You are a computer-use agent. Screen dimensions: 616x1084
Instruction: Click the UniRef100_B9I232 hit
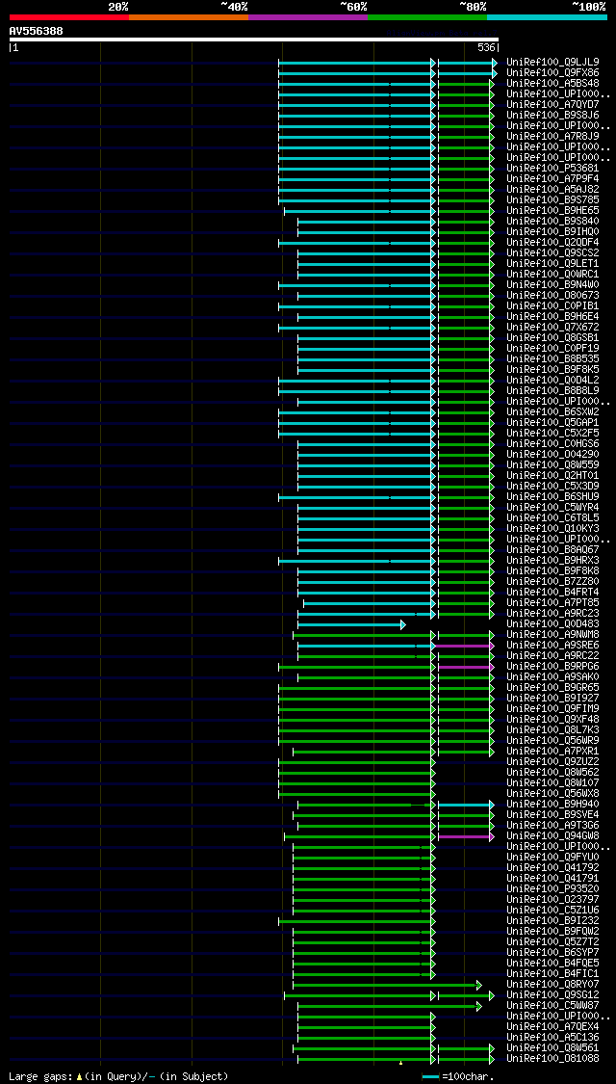click(x=552, y=921)
